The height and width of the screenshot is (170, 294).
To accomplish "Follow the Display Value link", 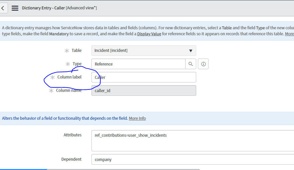I will click(x=149, y=34).
